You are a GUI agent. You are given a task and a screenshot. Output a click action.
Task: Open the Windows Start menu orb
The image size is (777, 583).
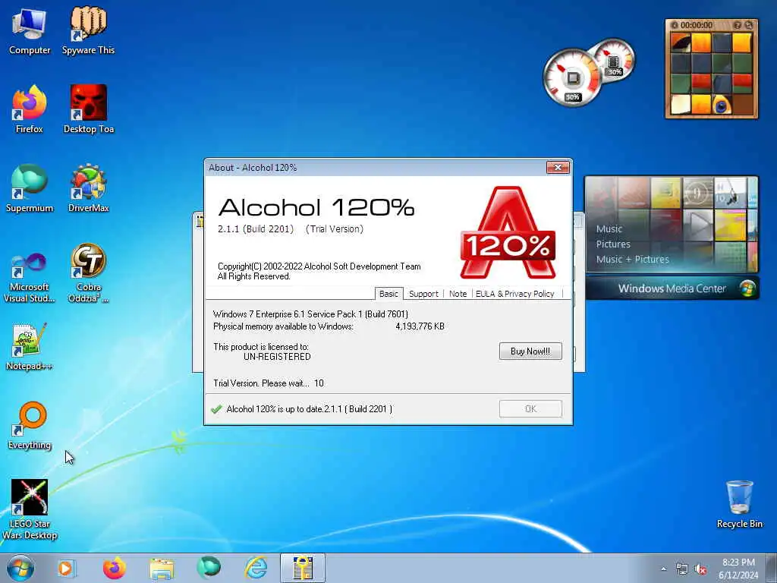[x=20, y=568]
